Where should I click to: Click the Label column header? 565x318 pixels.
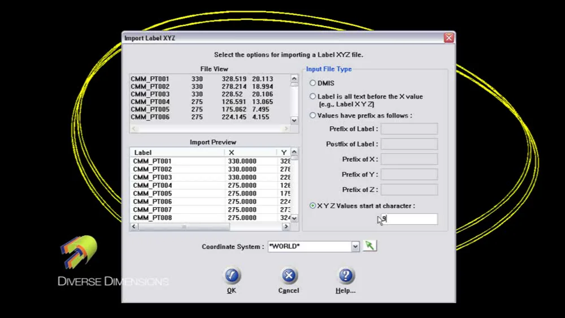coord(177,152)
